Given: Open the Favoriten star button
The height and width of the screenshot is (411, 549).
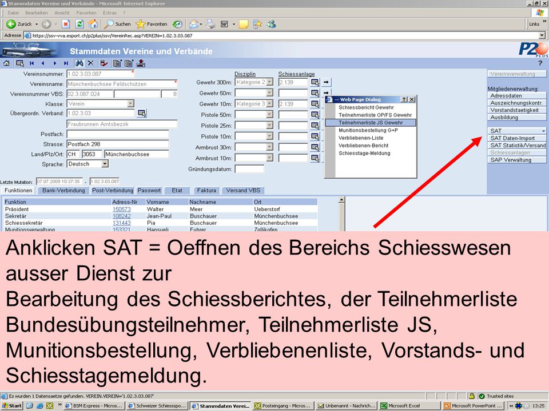Looking at the screenshot, I should coord(151,24).
